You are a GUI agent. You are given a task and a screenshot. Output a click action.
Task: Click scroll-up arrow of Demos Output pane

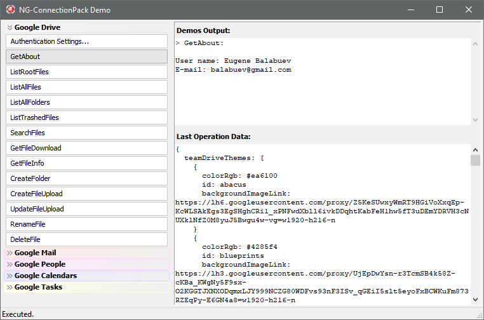(x=475, y=44)
